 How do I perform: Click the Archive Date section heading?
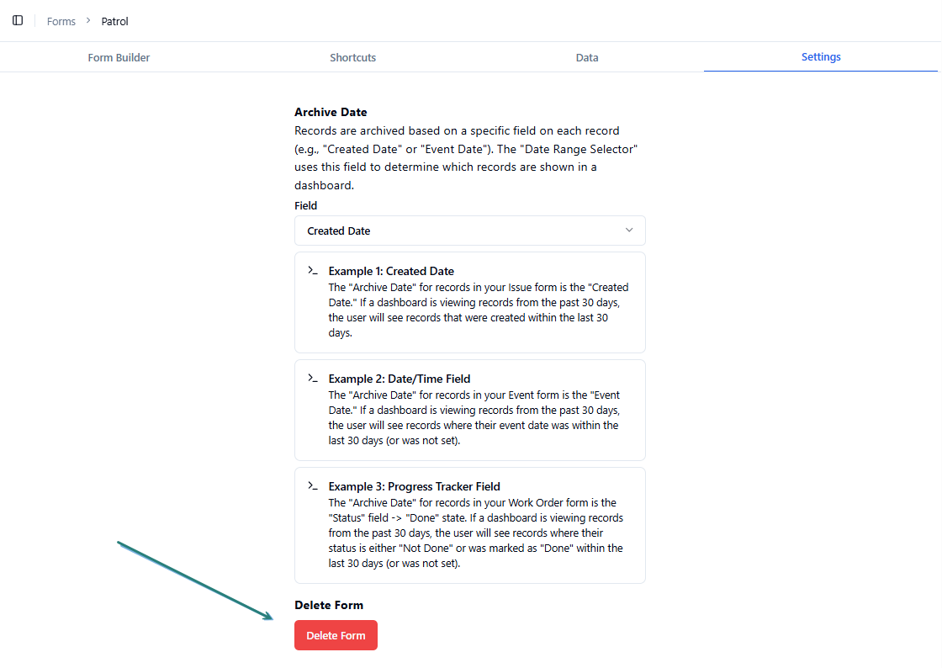[x=331, y=112]
